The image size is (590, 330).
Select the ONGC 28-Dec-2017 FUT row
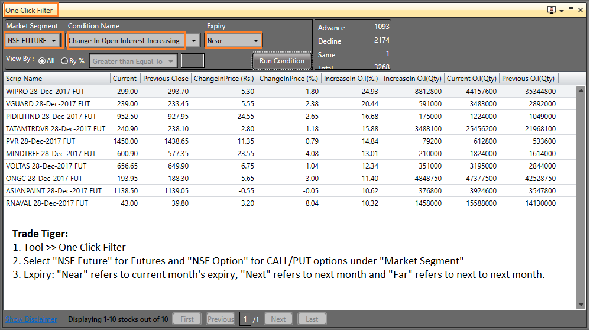290,179
